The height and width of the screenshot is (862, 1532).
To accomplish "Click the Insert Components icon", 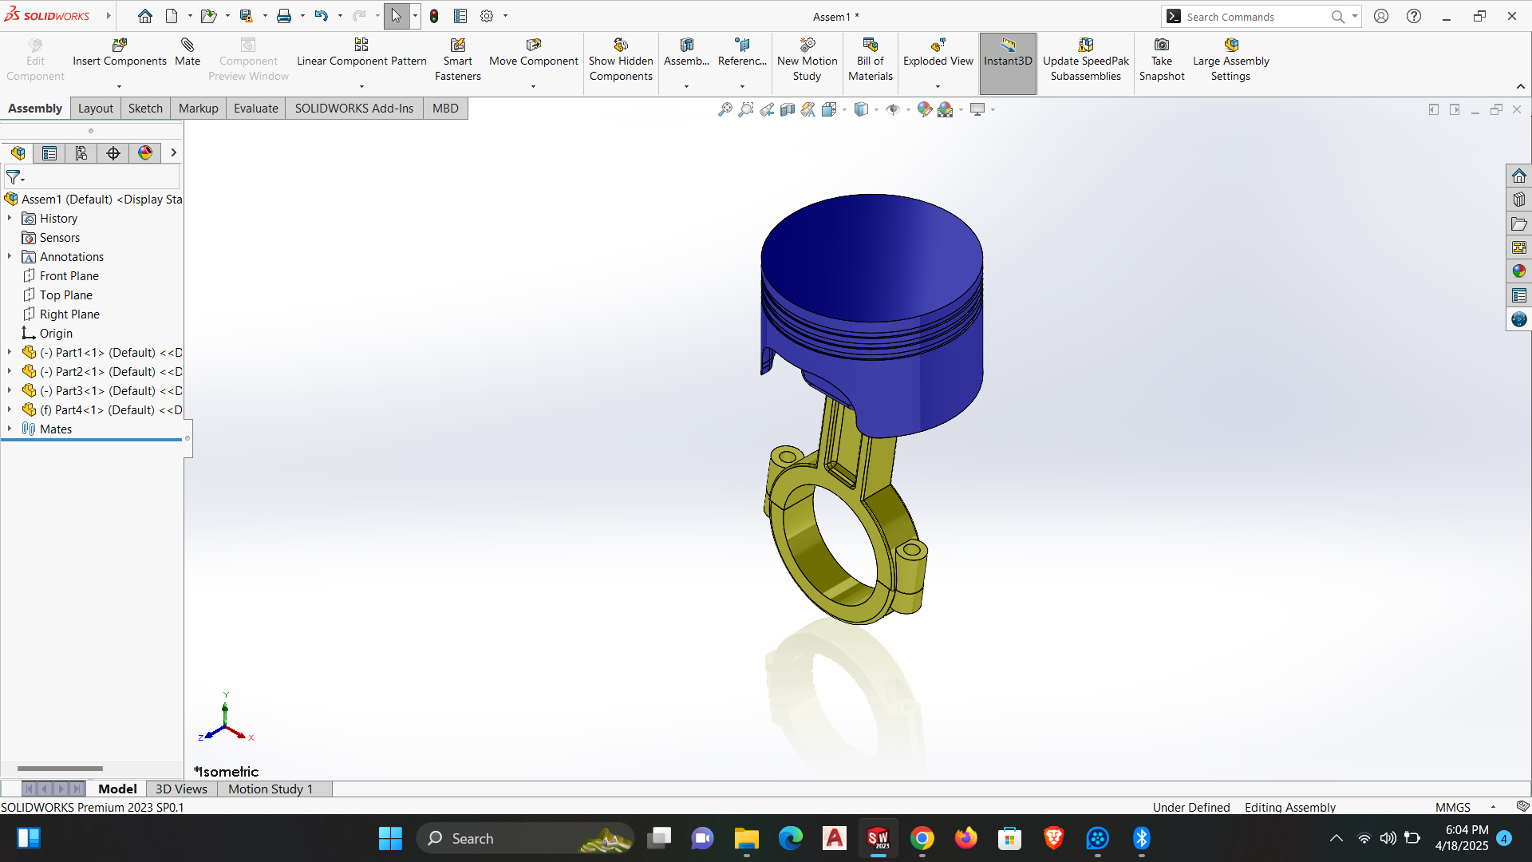I will [120, 45].
